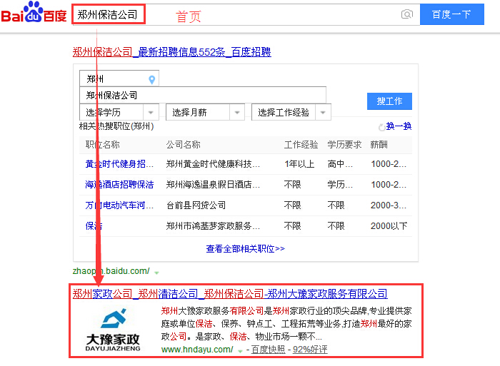Focus the main Baidu search box
Viewport: 500px width, 366px height.
(x=246, y=15)
